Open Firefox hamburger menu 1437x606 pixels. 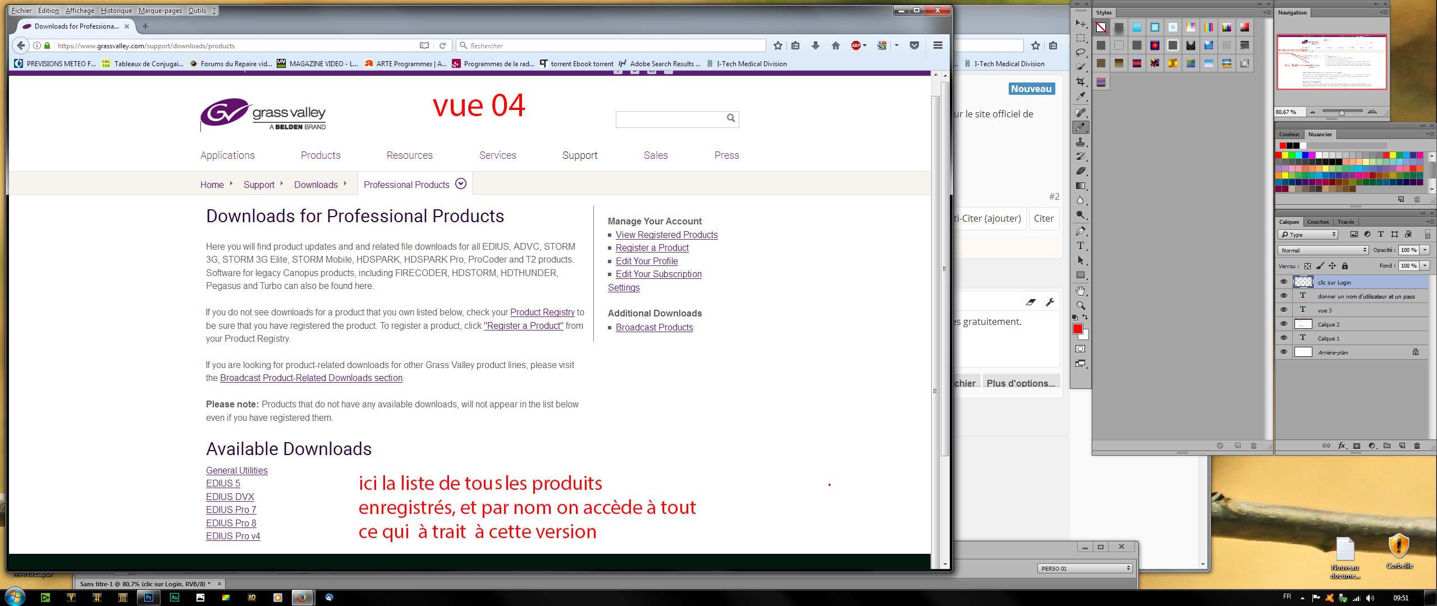point(937,45)
